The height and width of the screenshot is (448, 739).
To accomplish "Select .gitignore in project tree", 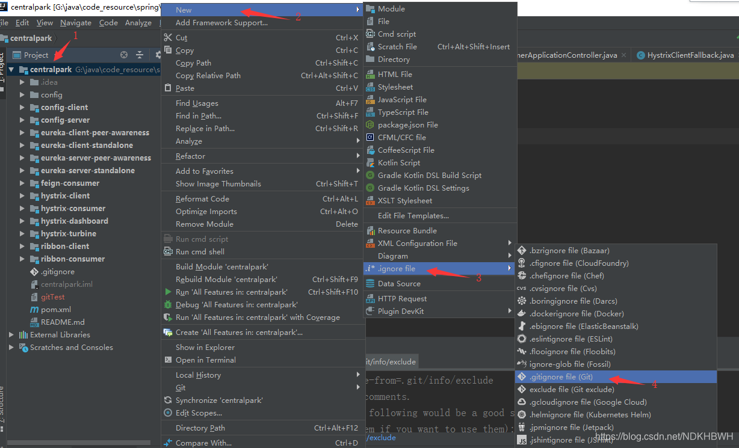I will [x=58, y=271].
